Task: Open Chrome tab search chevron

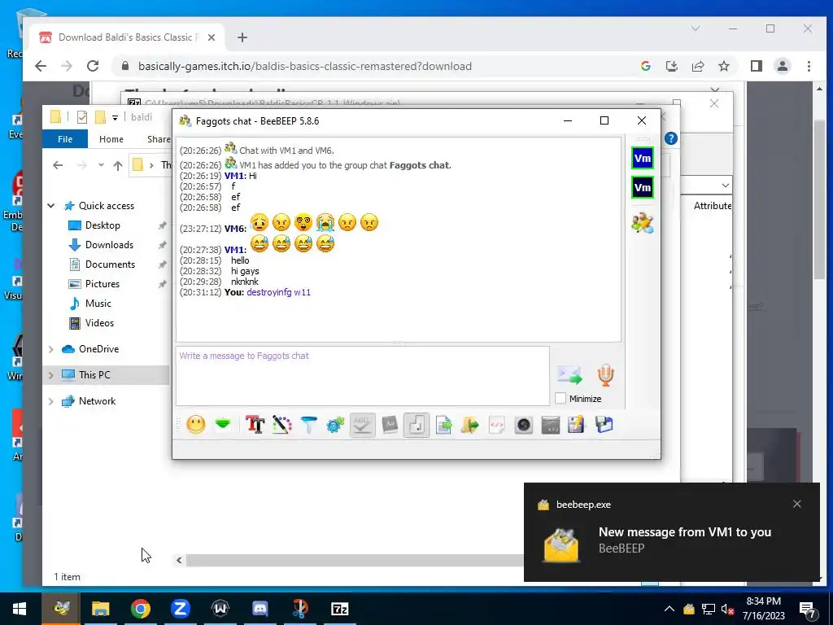Action: click(695, 28)
